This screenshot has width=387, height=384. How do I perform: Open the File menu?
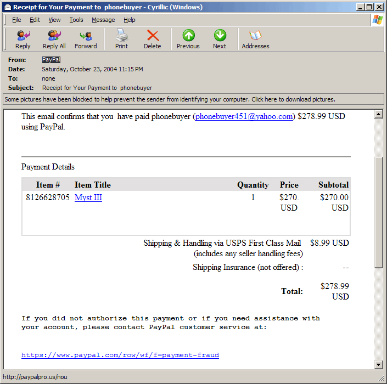[x=16, y=20]
